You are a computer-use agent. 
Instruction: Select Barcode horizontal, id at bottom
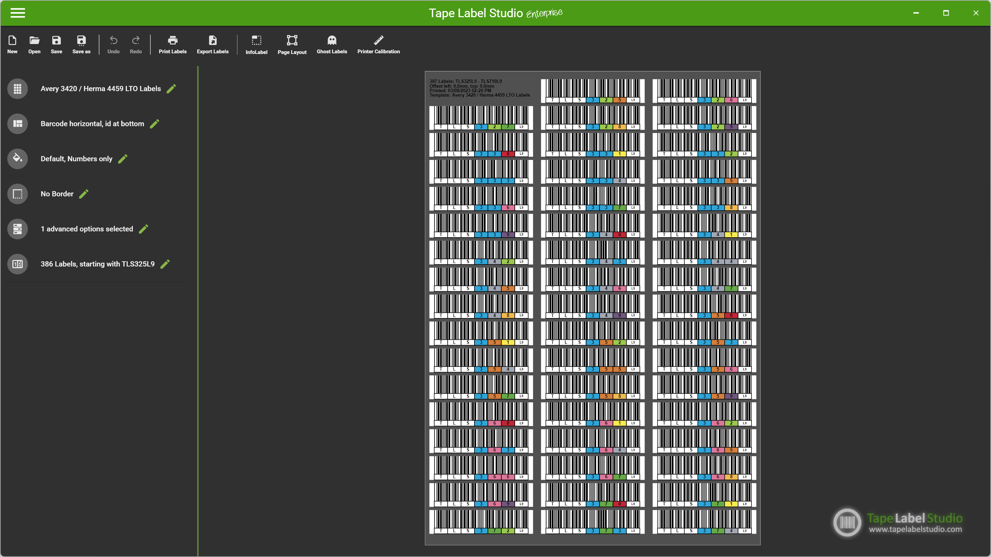coord(92,124)
